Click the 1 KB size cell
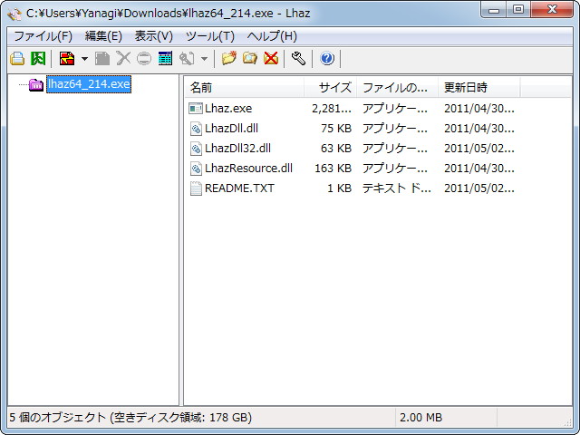Image resolution: width=580 pixels, height=435 pixels. (339, 188)
